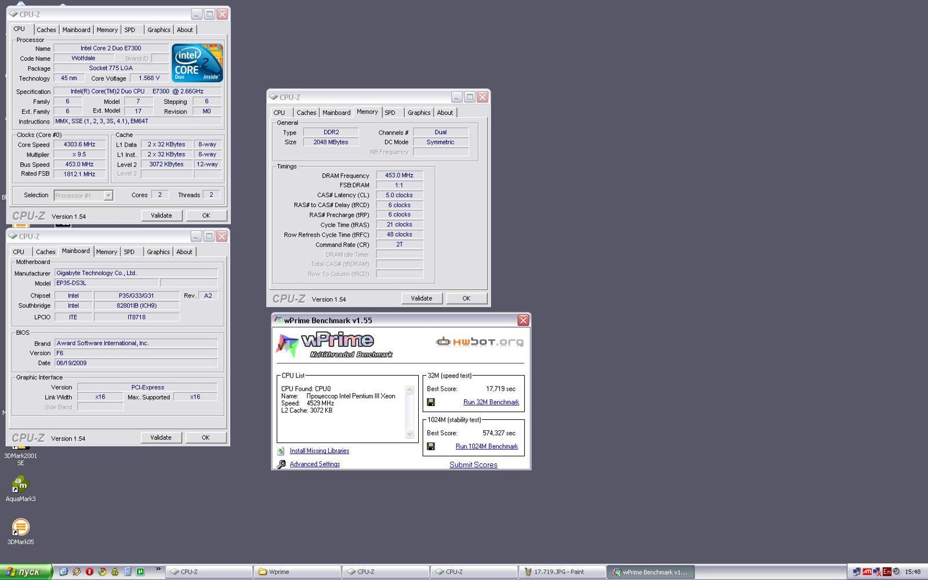
Task: Click the hwbot.org logo
Action: coord(480,342)
